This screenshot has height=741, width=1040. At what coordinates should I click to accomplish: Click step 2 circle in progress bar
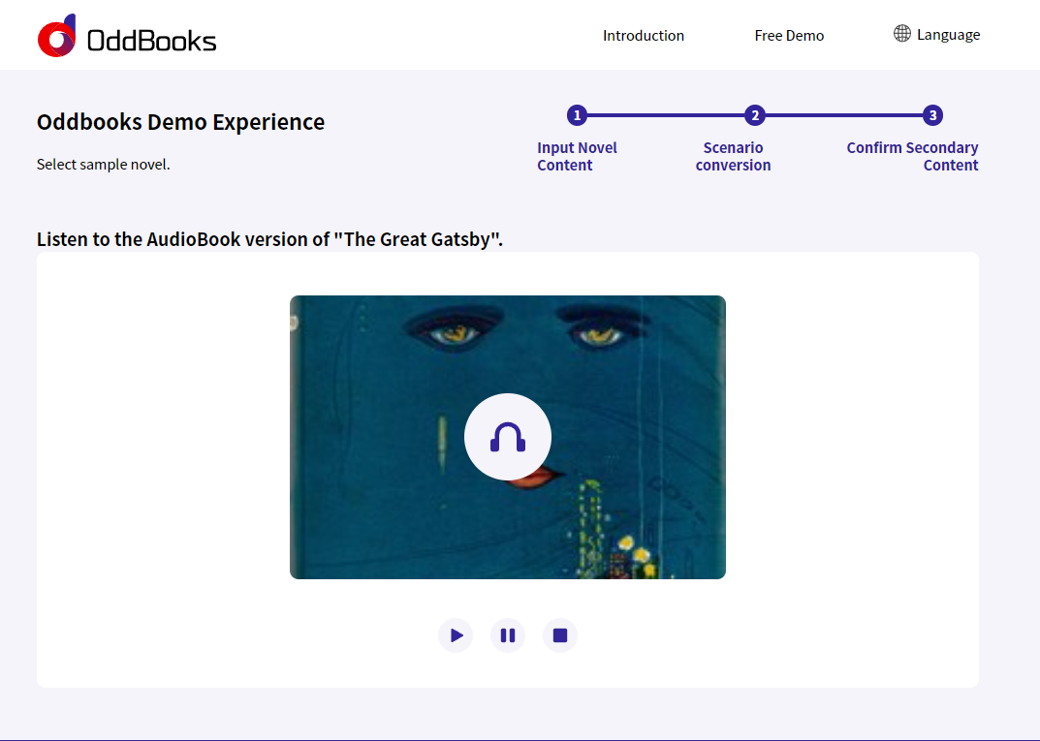(x=755, y=115)
